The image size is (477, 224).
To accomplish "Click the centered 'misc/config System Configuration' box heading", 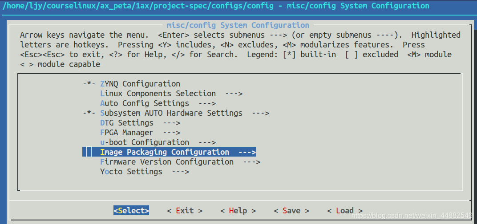I will tap(238, 25).
